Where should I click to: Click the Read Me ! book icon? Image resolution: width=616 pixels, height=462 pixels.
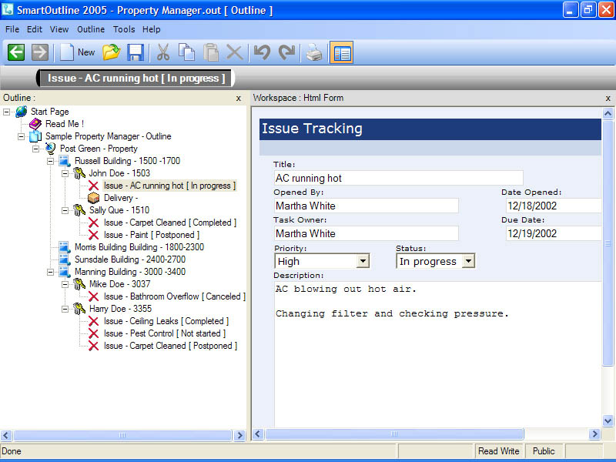[35, 124]
